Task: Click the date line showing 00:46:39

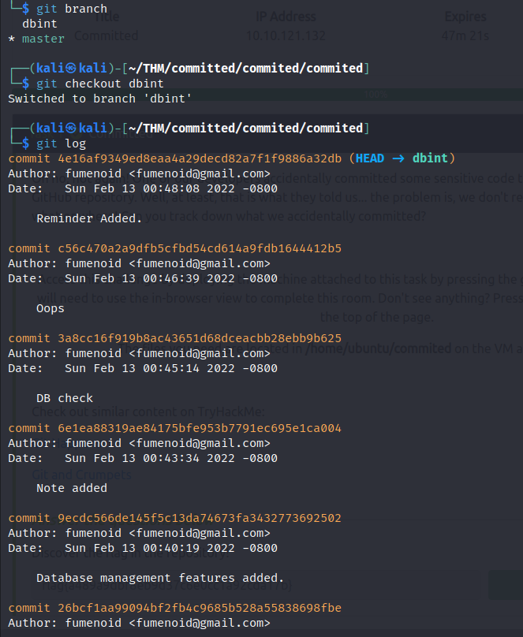Action: pyautogui.click(x=142, y=278)
